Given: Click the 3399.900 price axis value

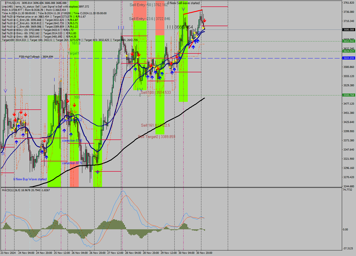Looking at the screenshot, I should tap(349, 131).
